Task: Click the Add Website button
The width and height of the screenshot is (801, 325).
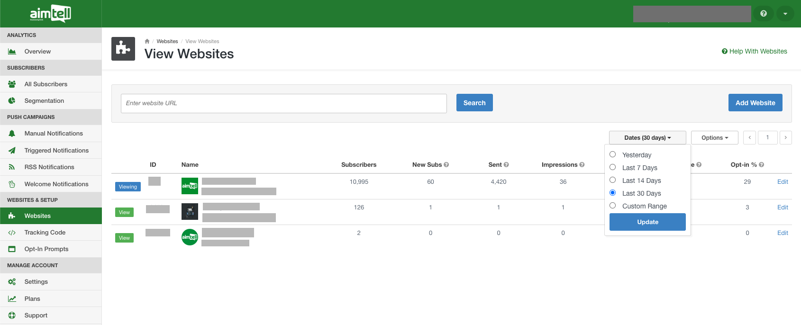Action: click(x=755, y=103)
